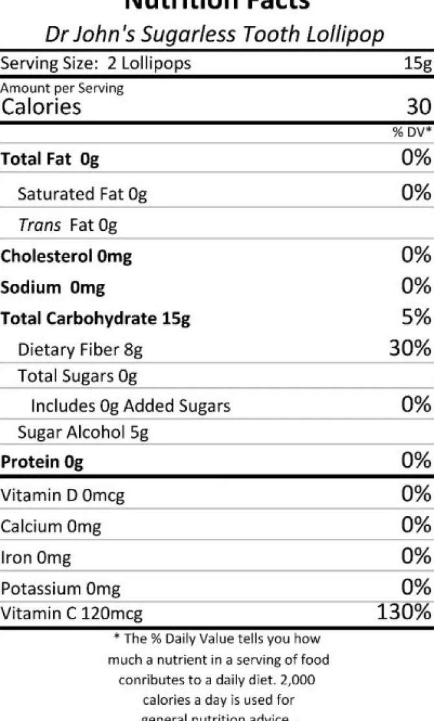
Task: Click the % DV* column header
Action: [x=412, y=132]
